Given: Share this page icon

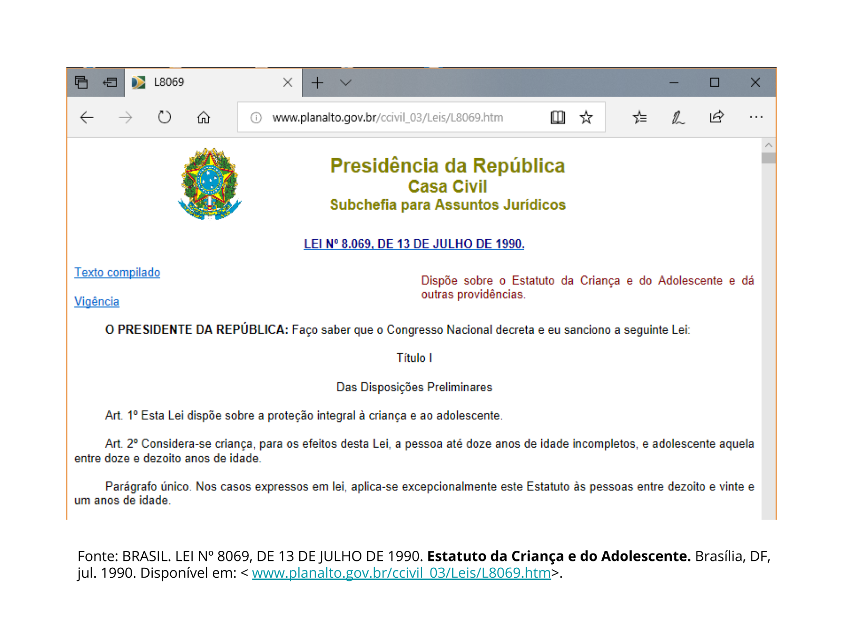Looking at the screenshot, I should (717, 117).
